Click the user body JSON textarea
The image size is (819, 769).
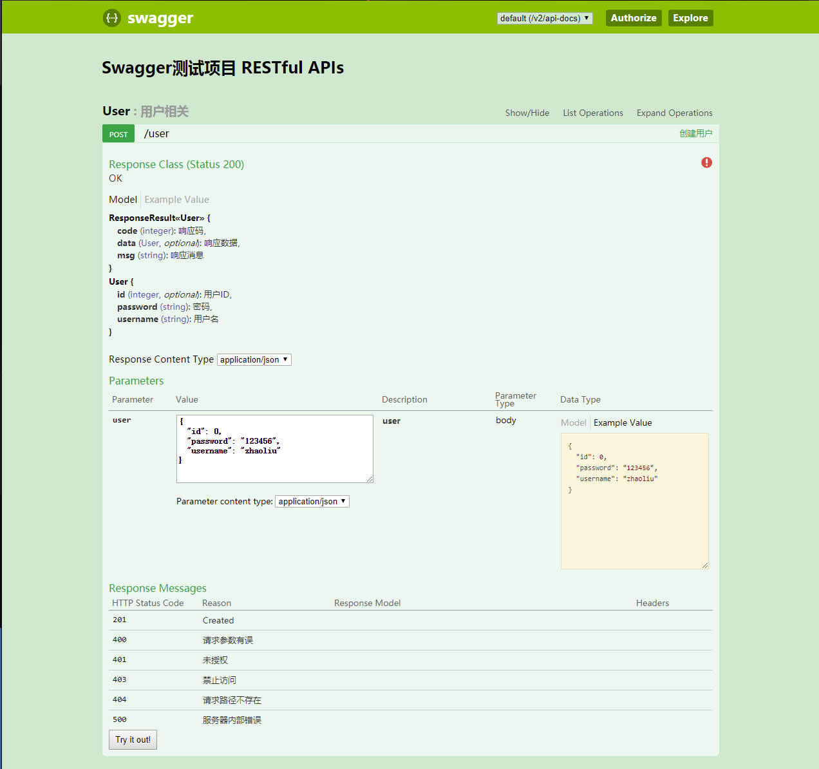coord(275,449)
